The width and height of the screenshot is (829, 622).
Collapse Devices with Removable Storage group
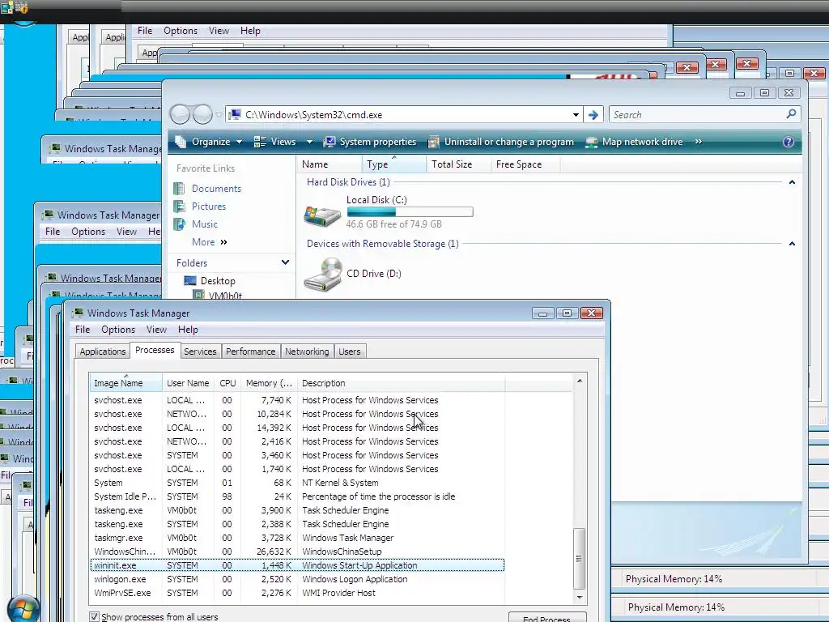click(x=792, y=244)
